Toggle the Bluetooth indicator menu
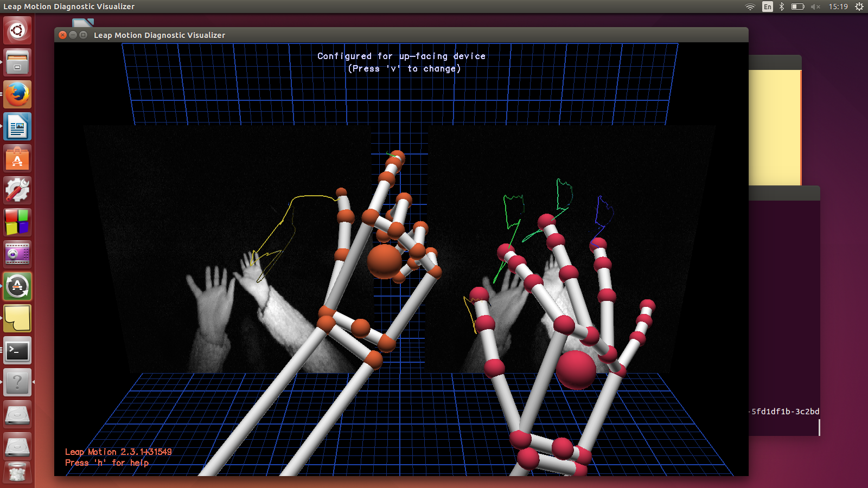 tap(782, 7)
